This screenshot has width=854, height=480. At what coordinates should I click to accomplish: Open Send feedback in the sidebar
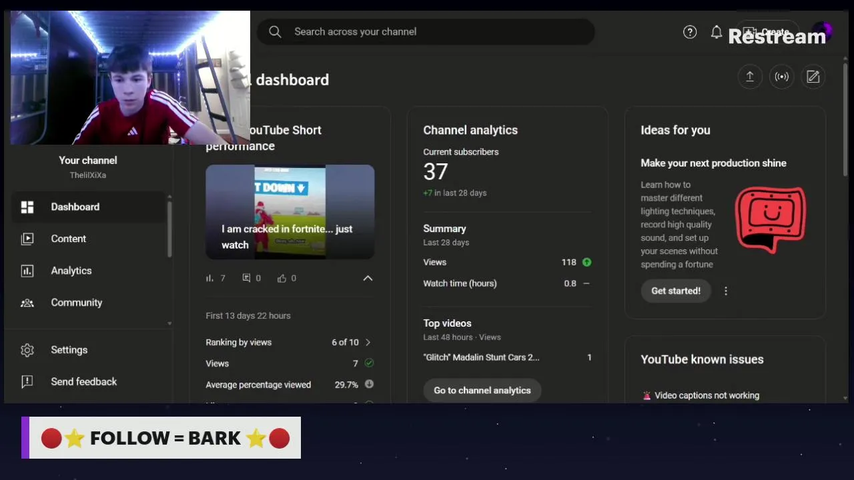point(87,382)
